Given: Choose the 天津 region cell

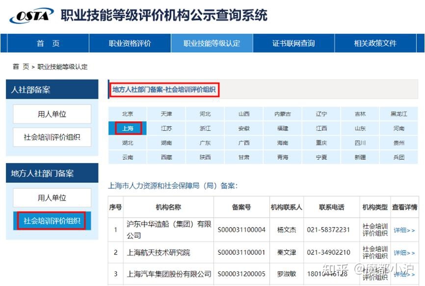Looking at the screenshot, I should (x=166, y=114).
